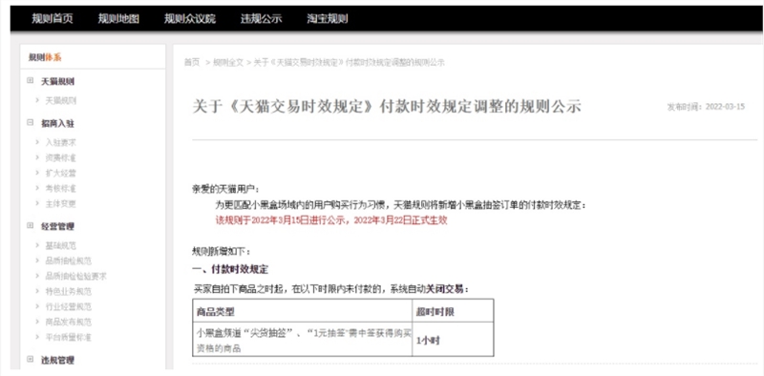The image size is (764, 376).
Task: Click the table cell describing 小黑盒频道 尖货抽签
Action: [302, 339]
